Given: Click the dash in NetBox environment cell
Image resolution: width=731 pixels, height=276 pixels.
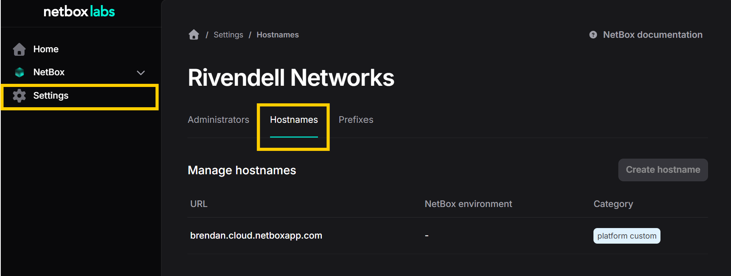Looking at the screenshot, I should (427, 236).
